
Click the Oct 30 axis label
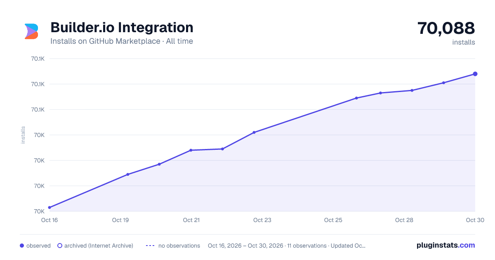(475, 220)
